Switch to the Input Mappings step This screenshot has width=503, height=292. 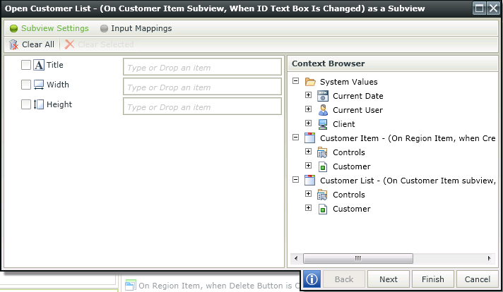[141, 28]
